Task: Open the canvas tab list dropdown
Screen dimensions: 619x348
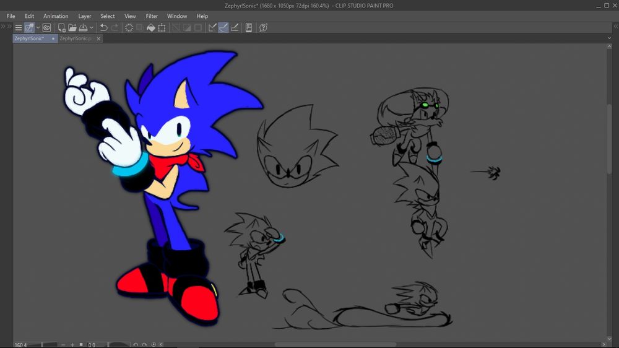Action: click(x=610, y=38)
